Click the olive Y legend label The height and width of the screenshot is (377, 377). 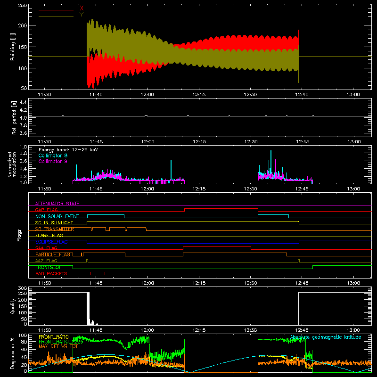tap(82, 15)
